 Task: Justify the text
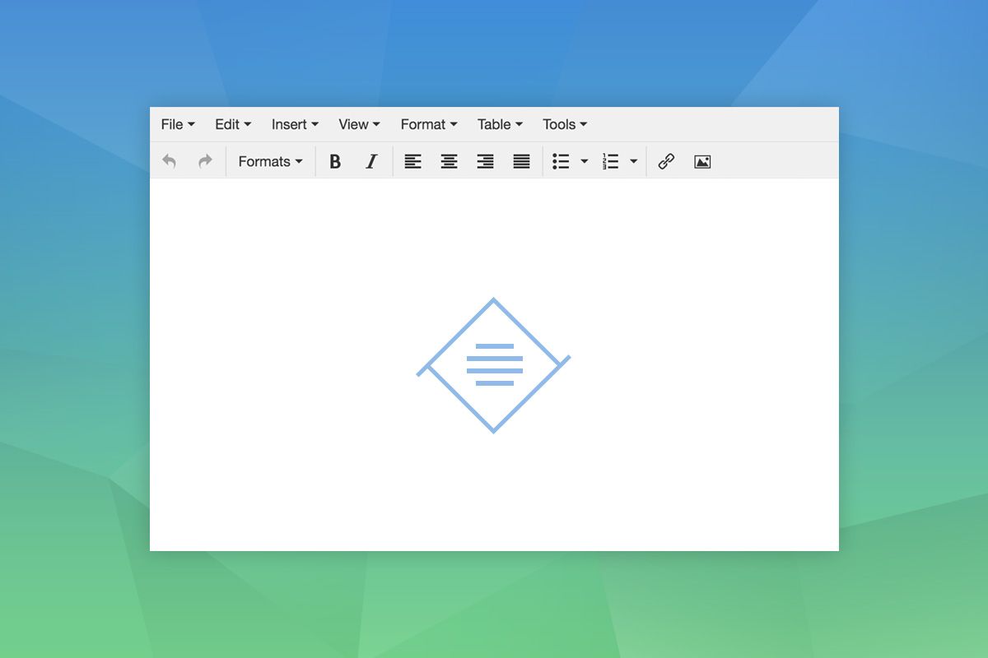pyautogui.click(x=521, y=161)
